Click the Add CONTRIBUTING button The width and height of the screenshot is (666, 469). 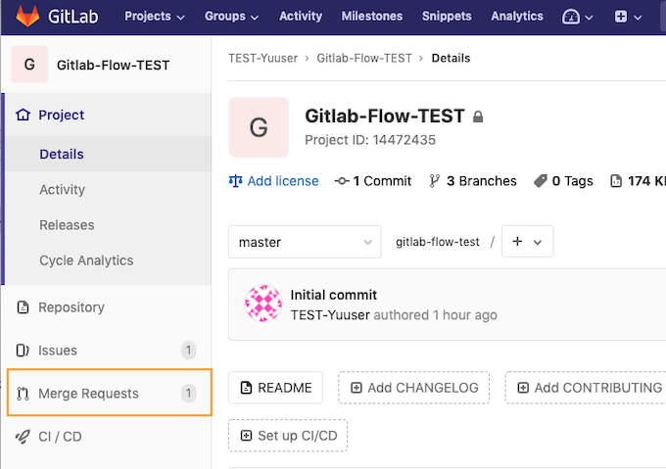(588, 388)
